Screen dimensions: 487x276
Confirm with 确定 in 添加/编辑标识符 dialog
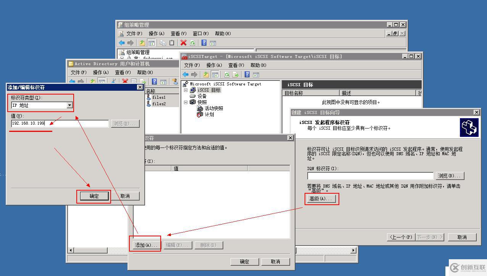pos(94,196)
